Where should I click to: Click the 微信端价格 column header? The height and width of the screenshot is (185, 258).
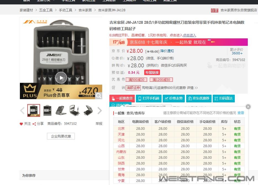(x=185, y=122)
